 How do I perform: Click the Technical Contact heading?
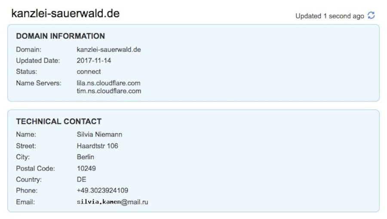59,122
